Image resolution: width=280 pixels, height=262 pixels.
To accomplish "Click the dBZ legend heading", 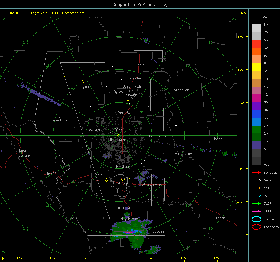I will [264, 17].
